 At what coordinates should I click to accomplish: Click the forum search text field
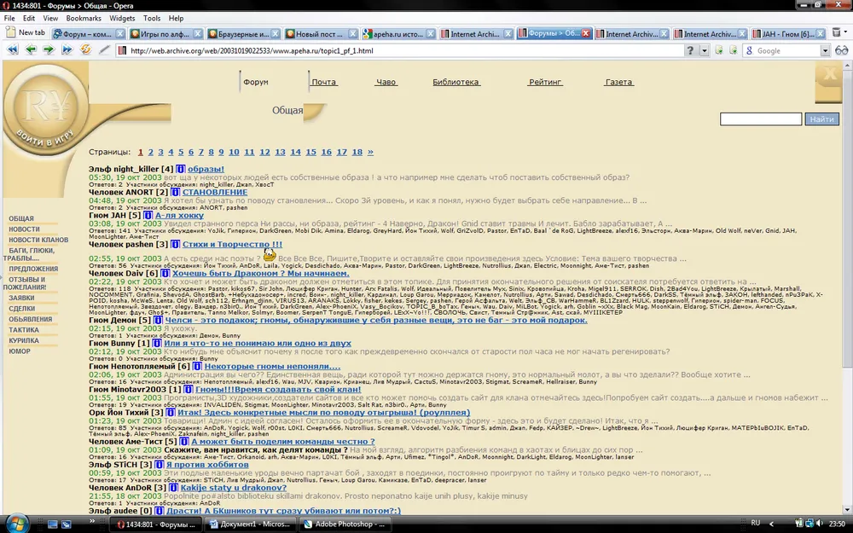point(760,119)
